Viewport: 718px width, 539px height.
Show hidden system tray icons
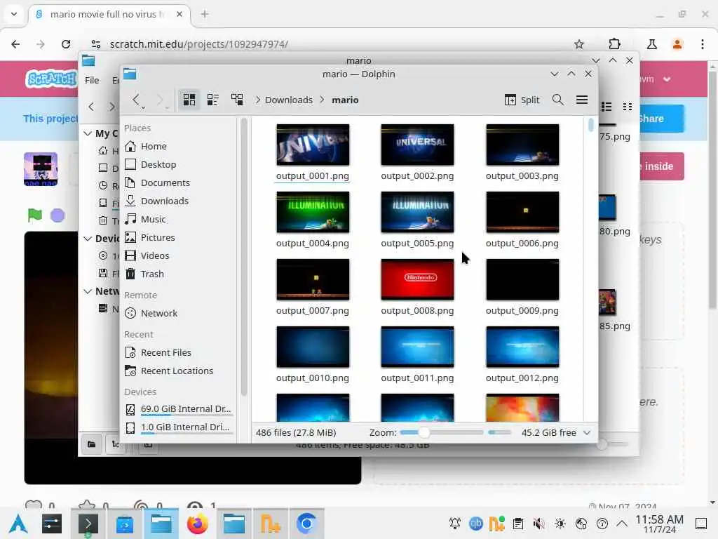621,524
